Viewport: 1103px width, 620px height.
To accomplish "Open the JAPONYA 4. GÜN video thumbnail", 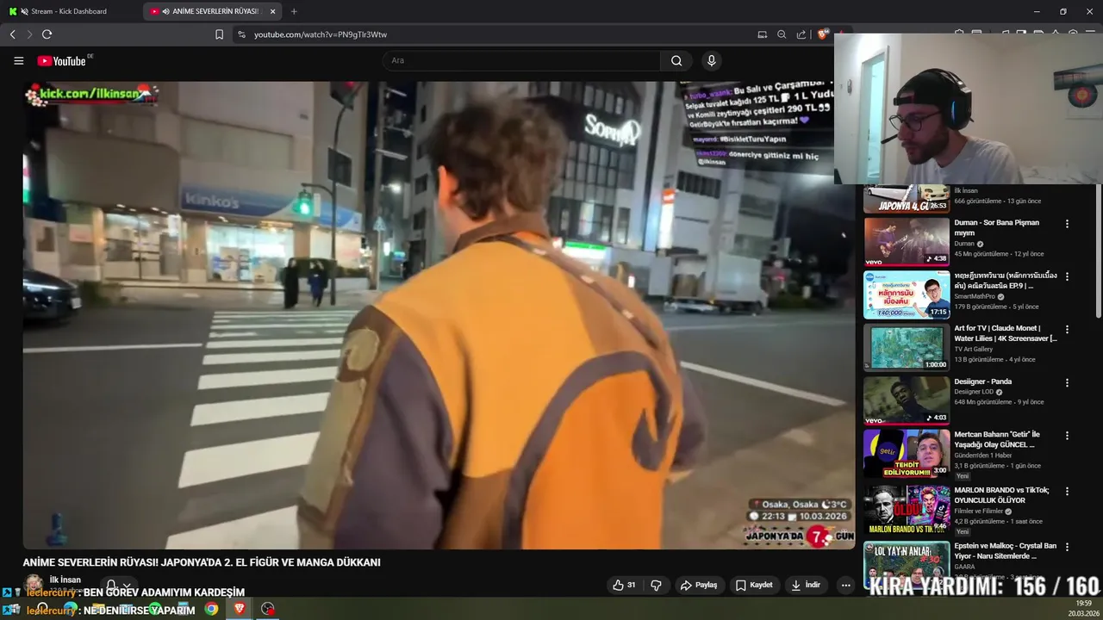I will pos(907,199).
